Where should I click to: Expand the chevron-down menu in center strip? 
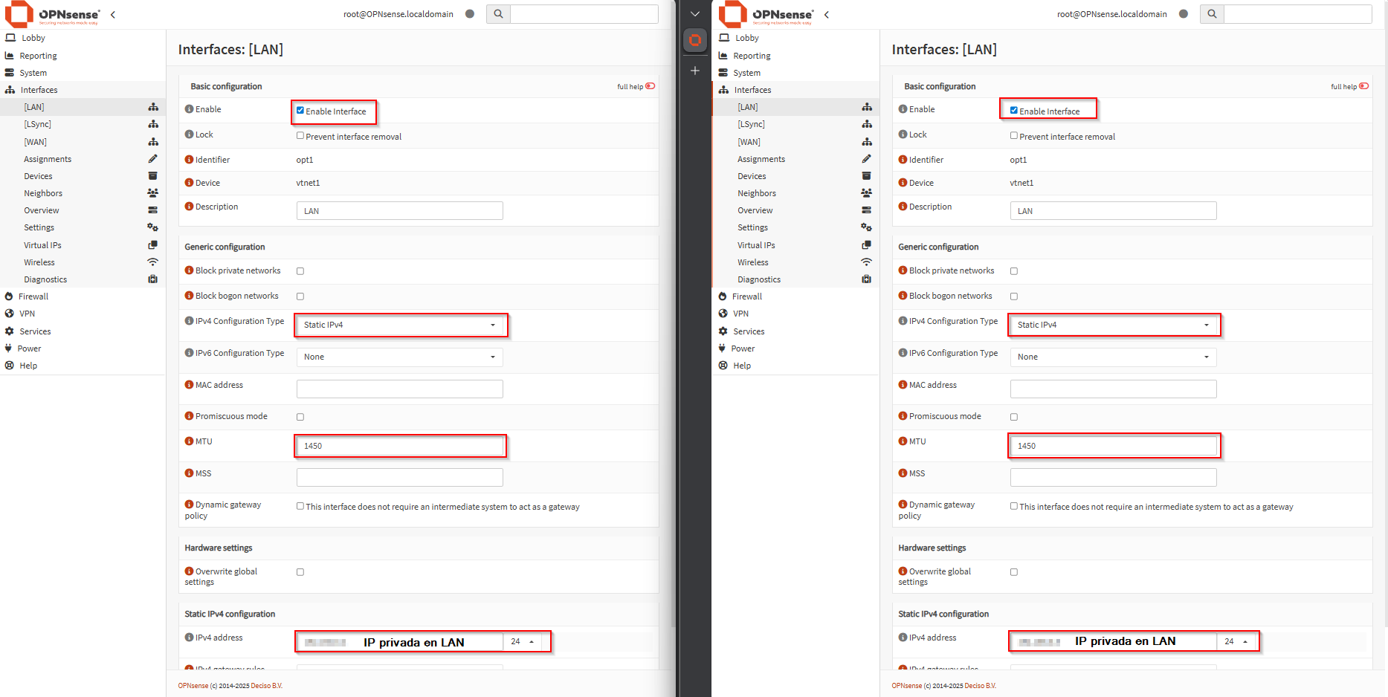coord(694,13)
